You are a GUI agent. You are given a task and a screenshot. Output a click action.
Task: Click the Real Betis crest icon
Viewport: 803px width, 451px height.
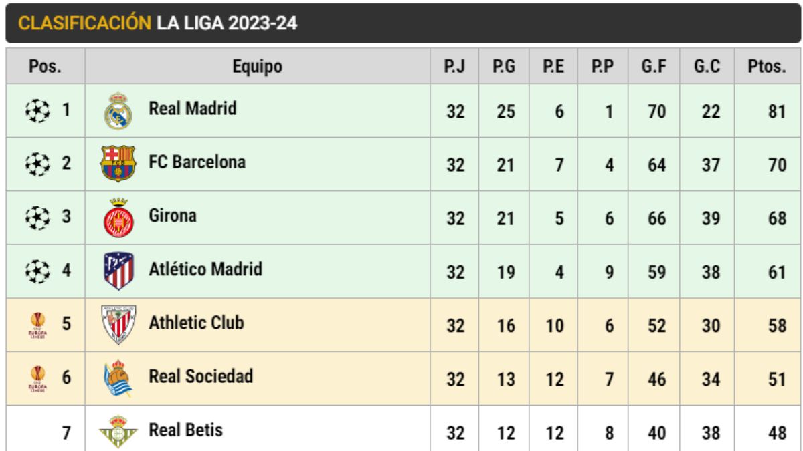[118, 432]
